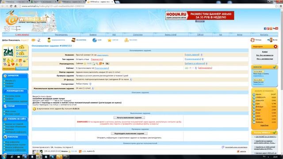This screenshot has height=159, width=283.
Task: Open the YouTube social icon in the header
Action: pos(275,28)
